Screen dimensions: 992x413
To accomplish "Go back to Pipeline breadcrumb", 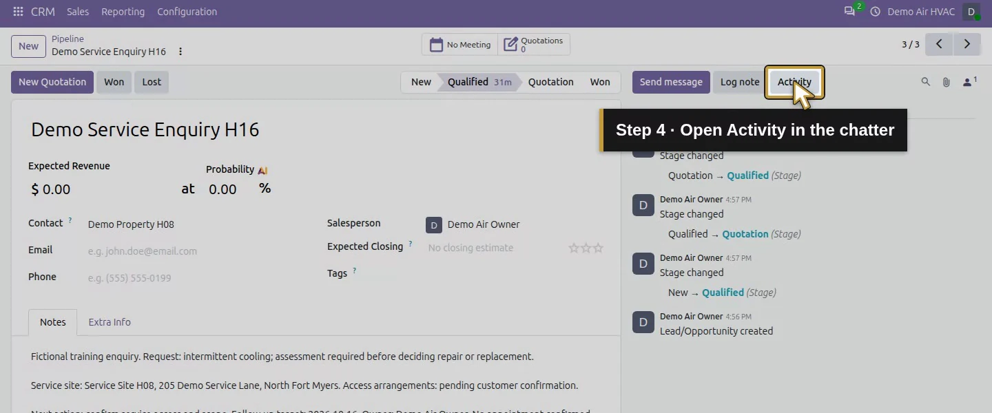I will [68, 39].
